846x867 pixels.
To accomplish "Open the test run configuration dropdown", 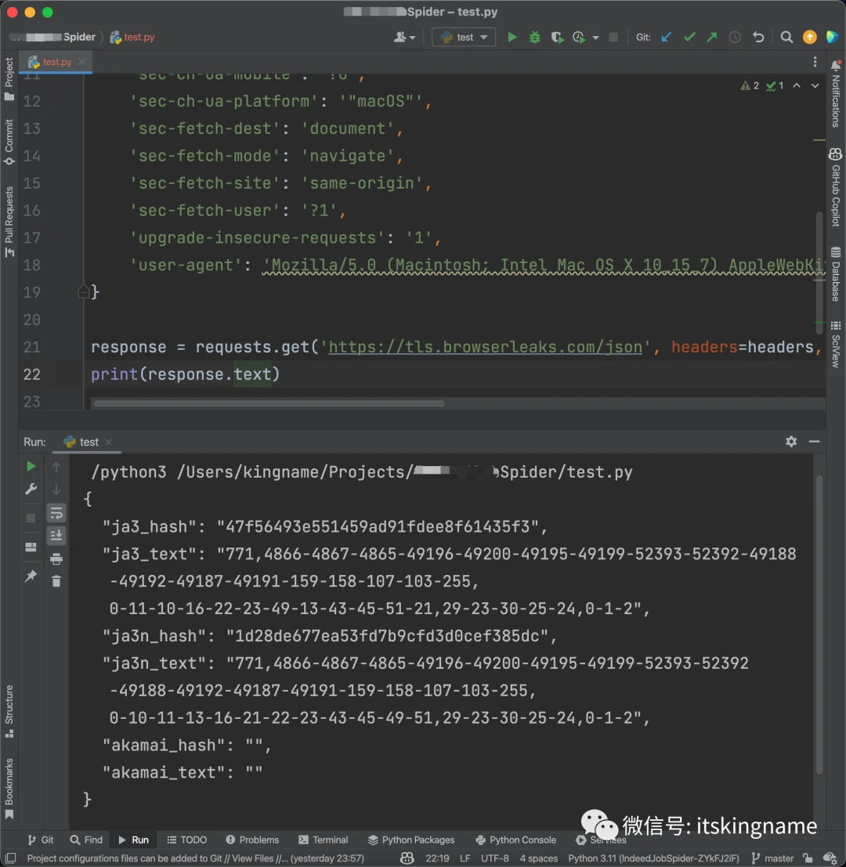I will pos(464,37).
